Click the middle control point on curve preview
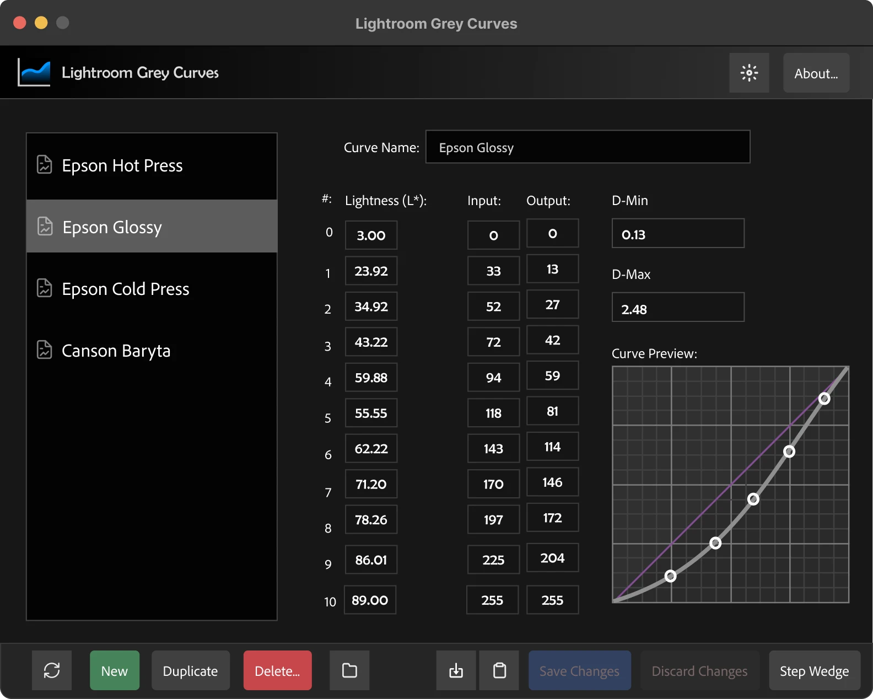The width and height of the screenshot is (873, 699). tap(753, 499)
